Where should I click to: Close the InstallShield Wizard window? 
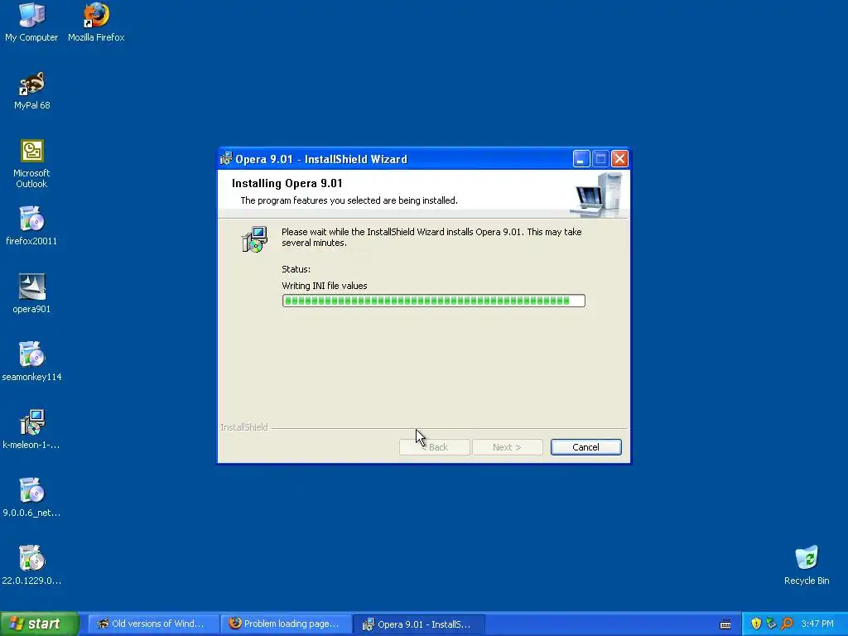coord(619,159)
